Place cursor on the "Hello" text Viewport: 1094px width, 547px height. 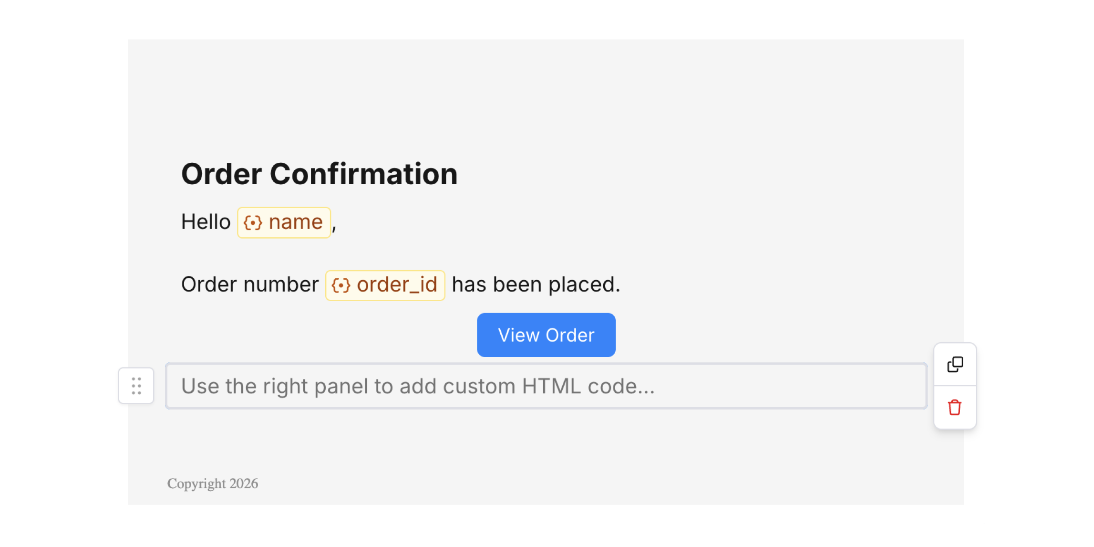[206, 222]
